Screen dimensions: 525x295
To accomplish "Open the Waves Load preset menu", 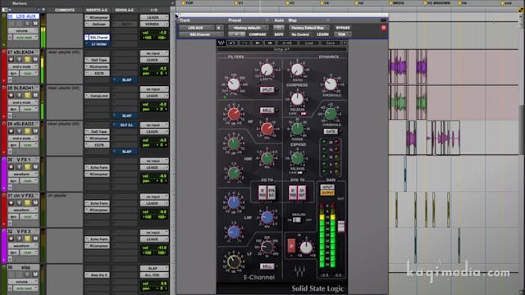I will click(308, 43).
